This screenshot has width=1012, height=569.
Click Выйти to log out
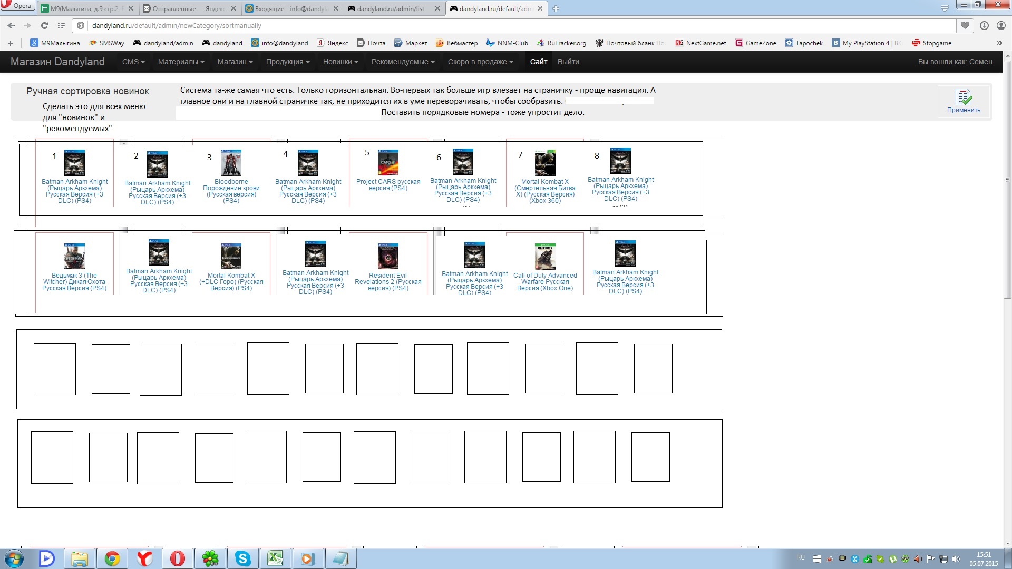(568, 62)
